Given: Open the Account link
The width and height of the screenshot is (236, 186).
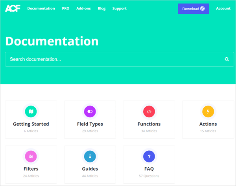Looking at the screenshot, I should point(223,8).
